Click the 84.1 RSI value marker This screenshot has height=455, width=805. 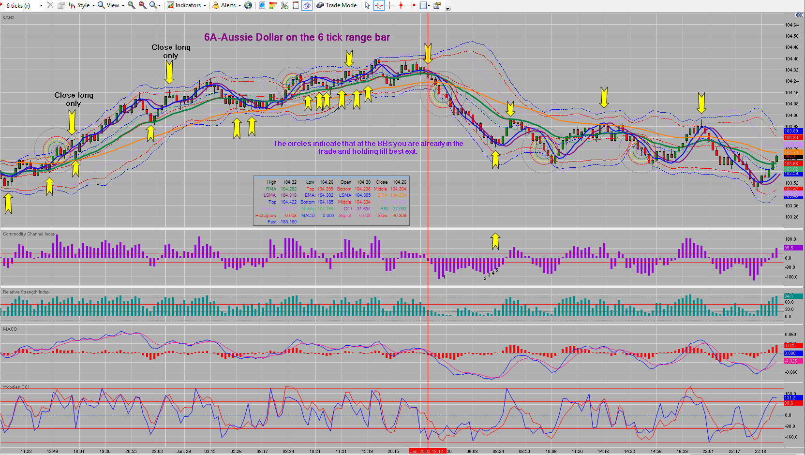[793, 296]
